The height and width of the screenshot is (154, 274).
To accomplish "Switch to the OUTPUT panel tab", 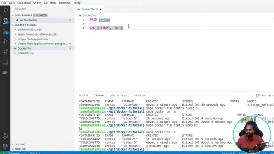I will coord(83,95).
